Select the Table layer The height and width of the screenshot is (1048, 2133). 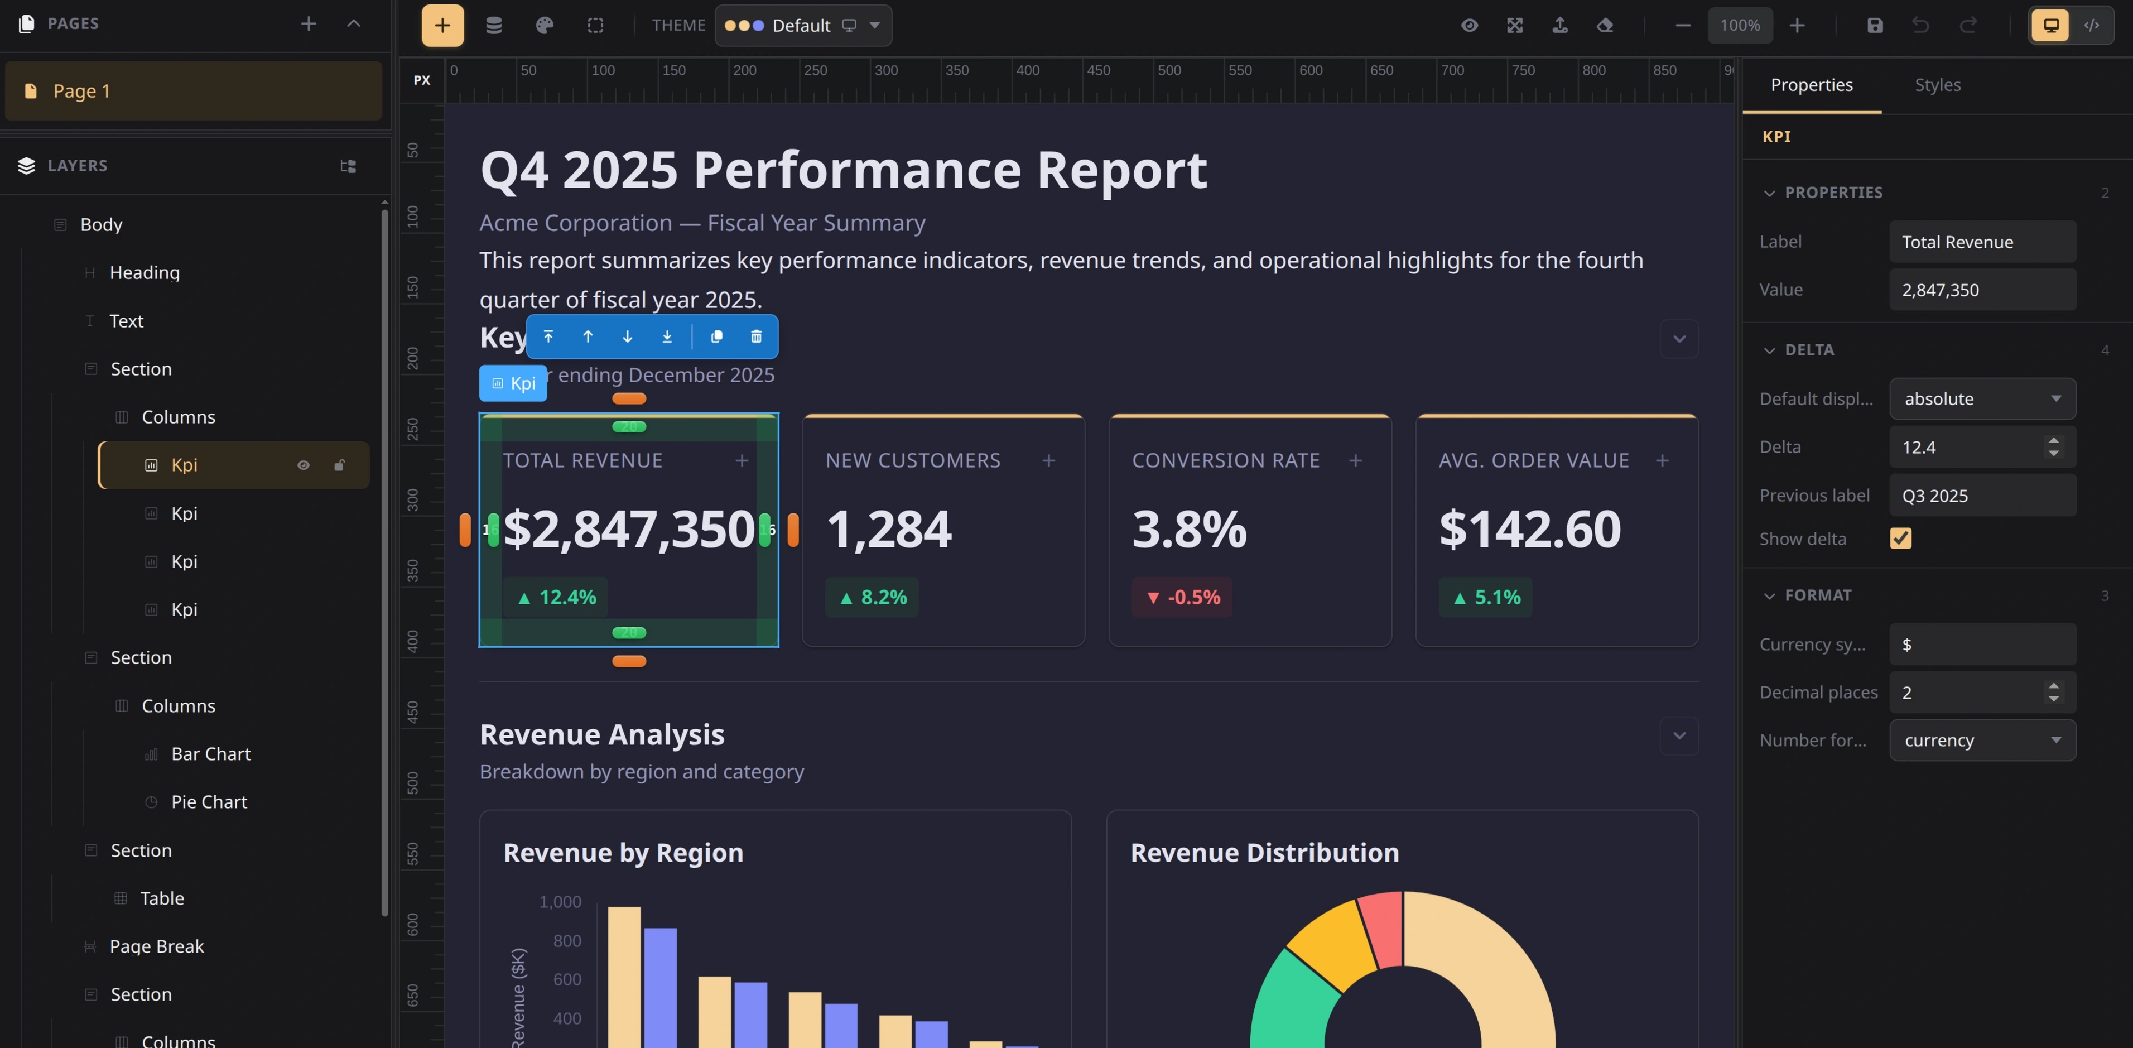(161, 898)
